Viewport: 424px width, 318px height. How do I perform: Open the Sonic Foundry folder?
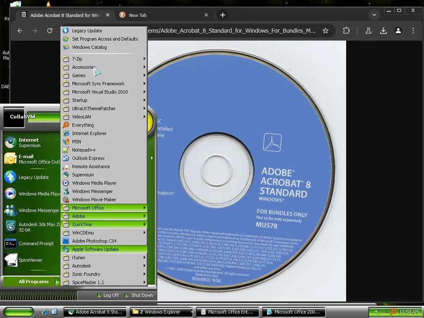tap(104, 274)
